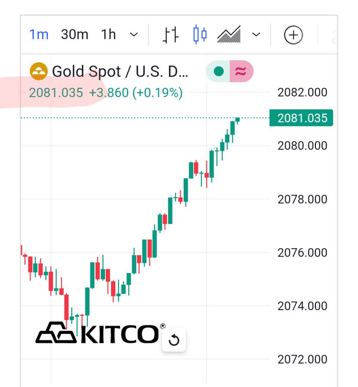The image size is (358, 387).
Task: Toggle the green market status dot
Action: coord(219,71)
